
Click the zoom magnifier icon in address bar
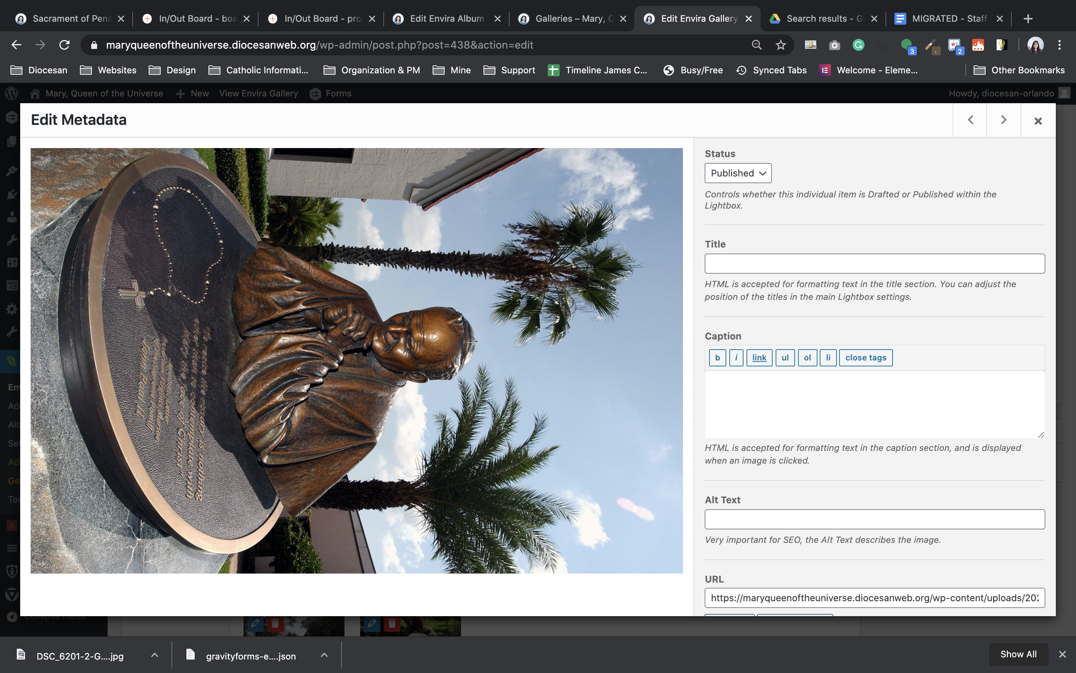tap(756, 45)
